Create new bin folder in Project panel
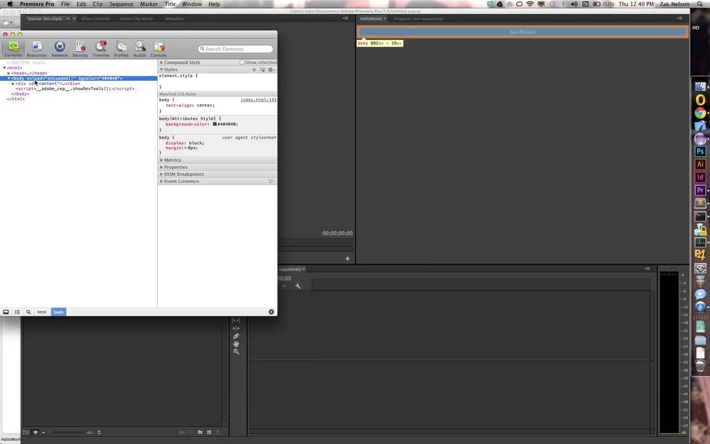 200,432
